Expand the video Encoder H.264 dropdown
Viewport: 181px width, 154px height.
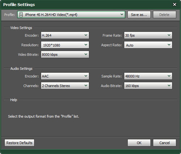click(x=65, y=35)
